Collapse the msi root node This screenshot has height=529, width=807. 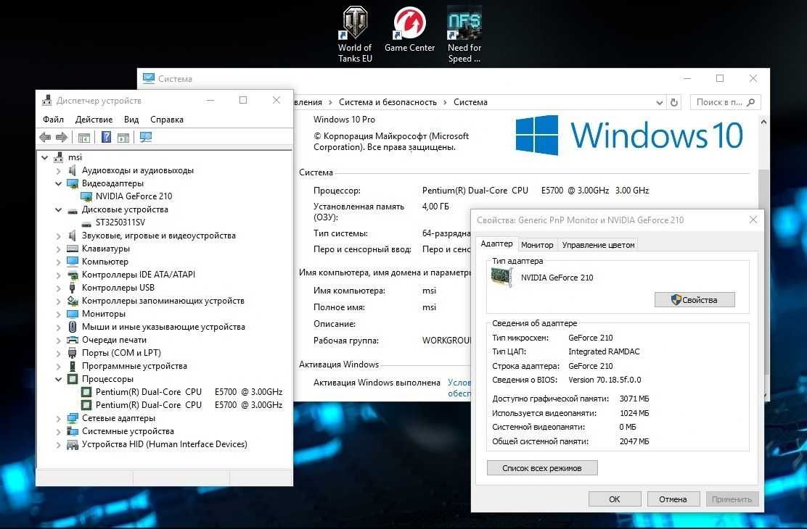45,158
